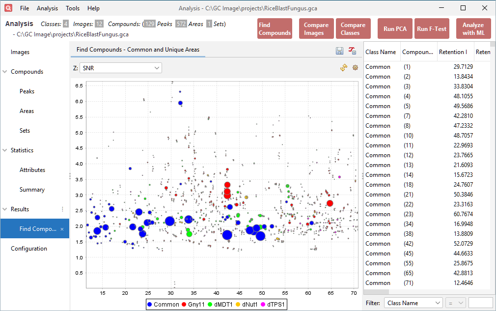The width and height of the screenshot is (496, 311).
Task: Toggle the dMDT1 legend entry
Action: (x=221, y=304)
